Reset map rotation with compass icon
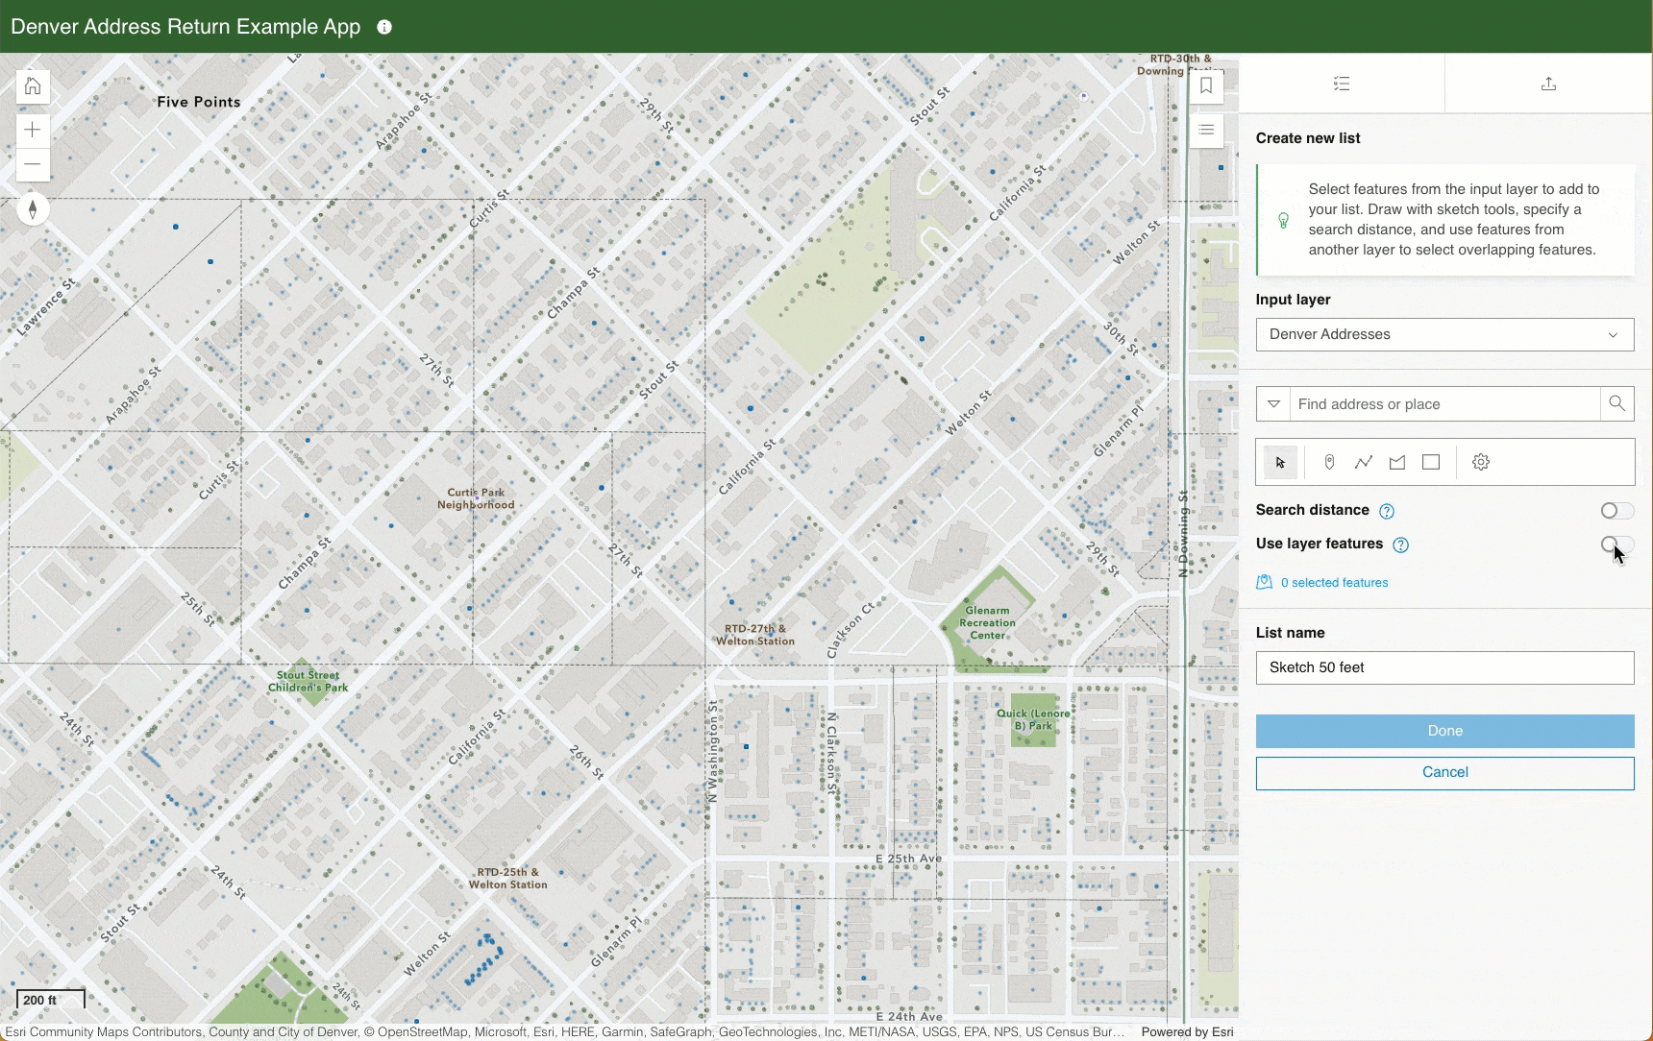 (33, 209)
